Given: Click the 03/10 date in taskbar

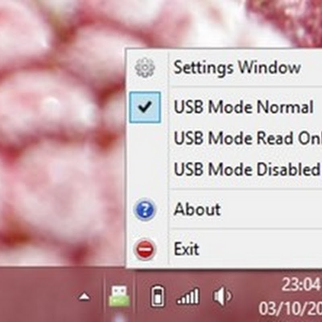Looking at the screenshot, I should pos(290,308).
